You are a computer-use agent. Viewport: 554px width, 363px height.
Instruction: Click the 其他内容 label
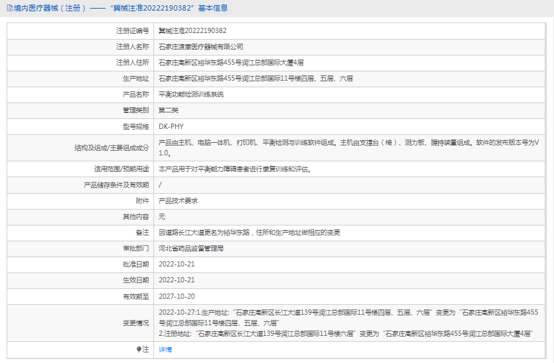(136, 217)
